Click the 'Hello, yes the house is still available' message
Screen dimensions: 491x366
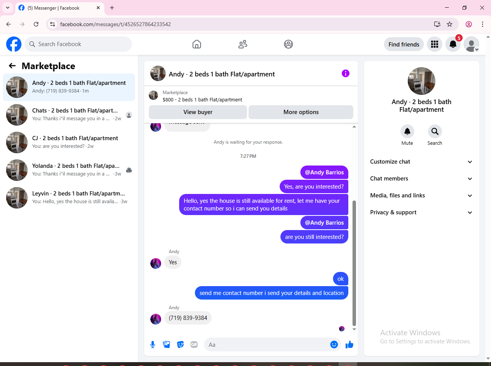264,205
